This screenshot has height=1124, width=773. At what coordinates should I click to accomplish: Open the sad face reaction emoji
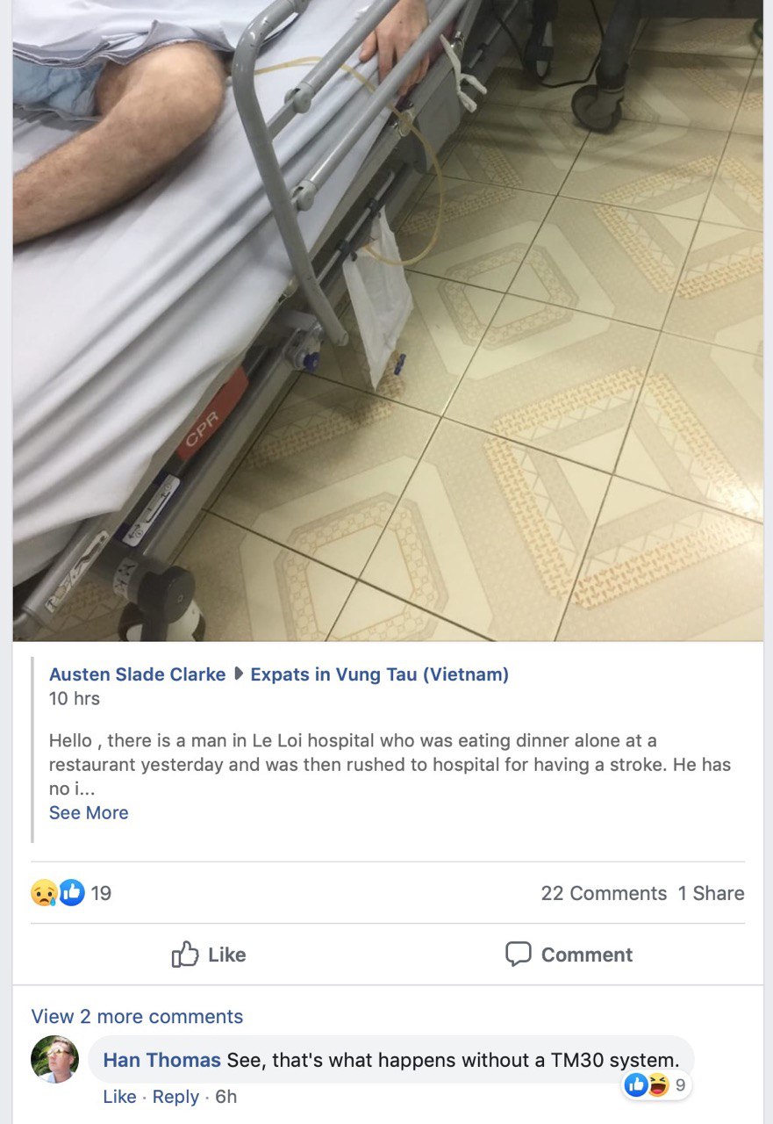(x=44, y=893)
